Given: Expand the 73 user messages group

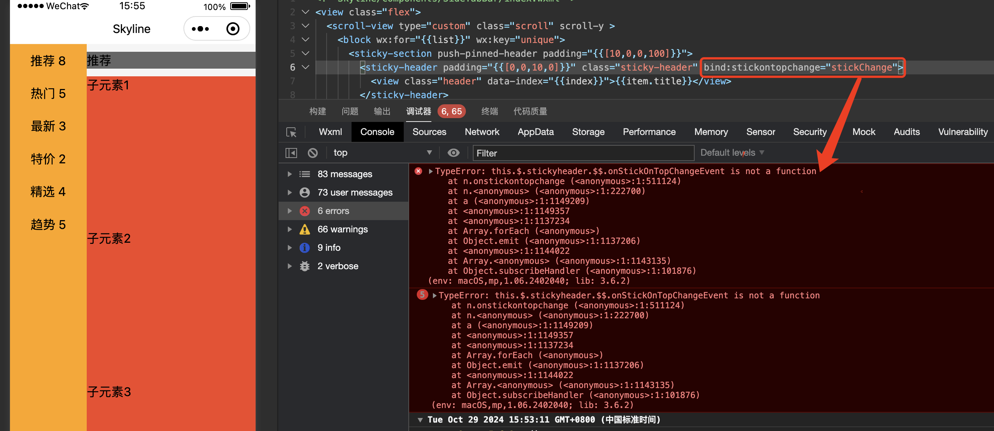Looking at the screenshot, I should coord(289,192).
